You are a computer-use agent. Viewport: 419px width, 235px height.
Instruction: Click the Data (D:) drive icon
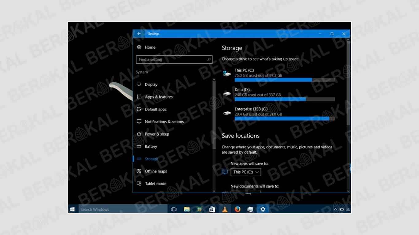click(227, 93)
